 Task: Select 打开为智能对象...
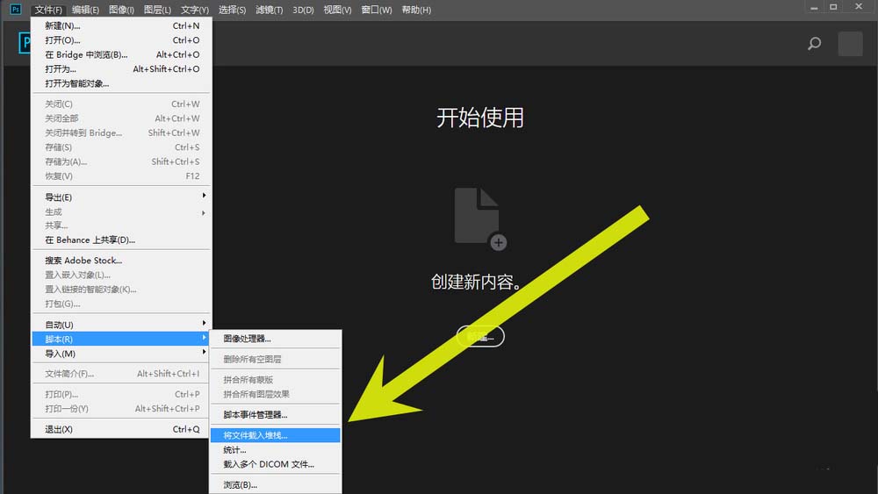click(121, 84)
